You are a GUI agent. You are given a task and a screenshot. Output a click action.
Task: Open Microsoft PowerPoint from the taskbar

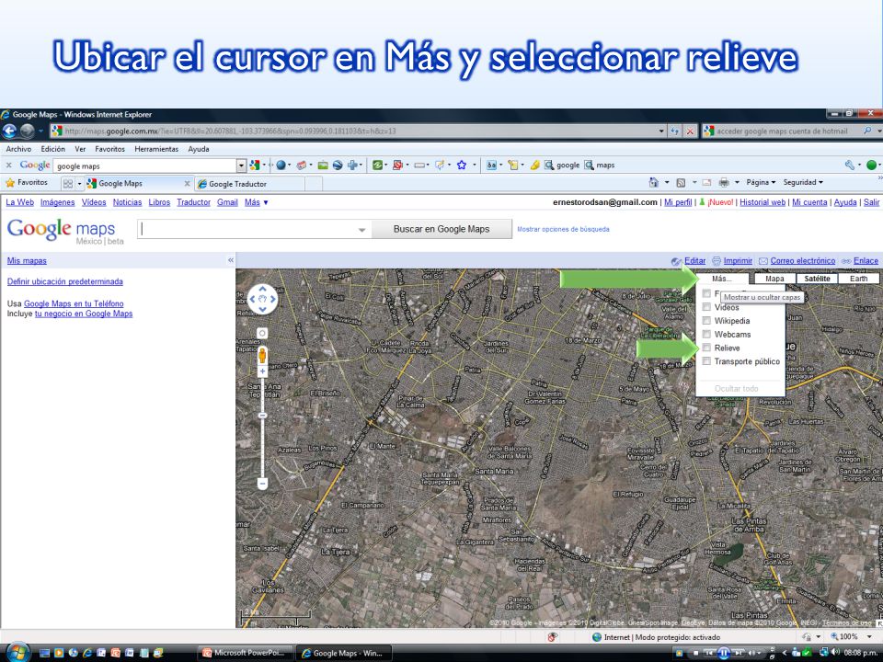tap(246, 653)
